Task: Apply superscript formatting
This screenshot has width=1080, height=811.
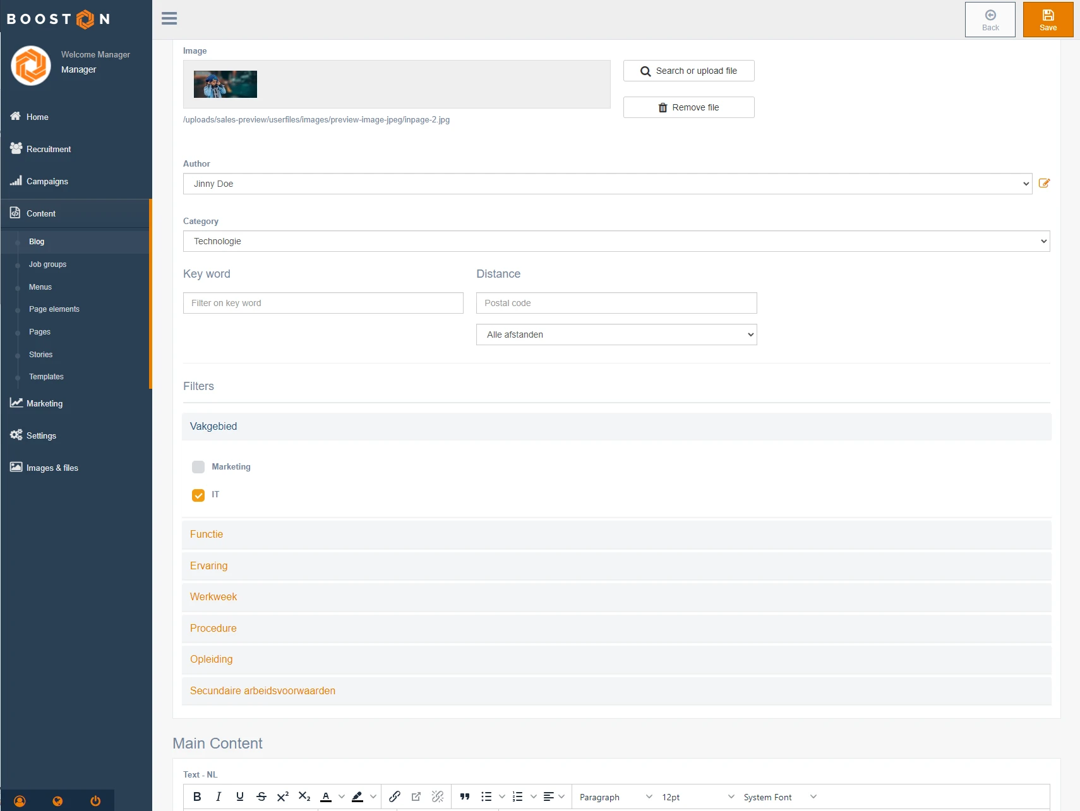Action: [x=283, y=796]
